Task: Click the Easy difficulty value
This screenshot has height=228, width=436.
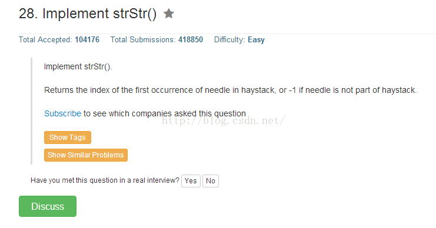Action: point(256,40)
